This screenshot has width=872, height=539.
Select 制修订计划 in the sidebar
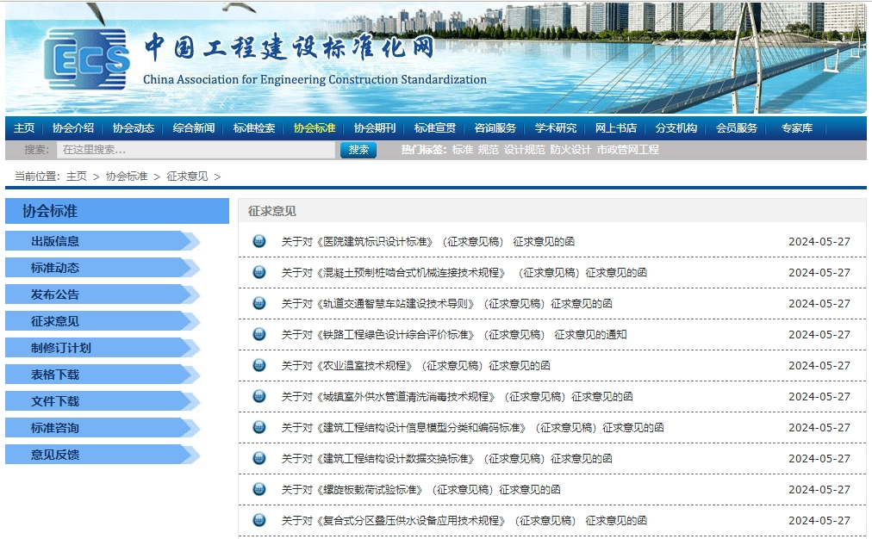tap(60, 348)
